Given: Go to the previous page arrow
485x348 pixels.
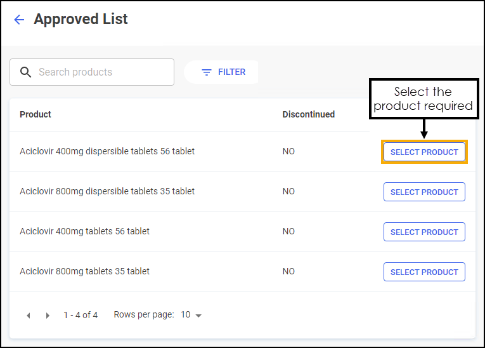Looking at the screenshot, I should (x=28, y=316).
